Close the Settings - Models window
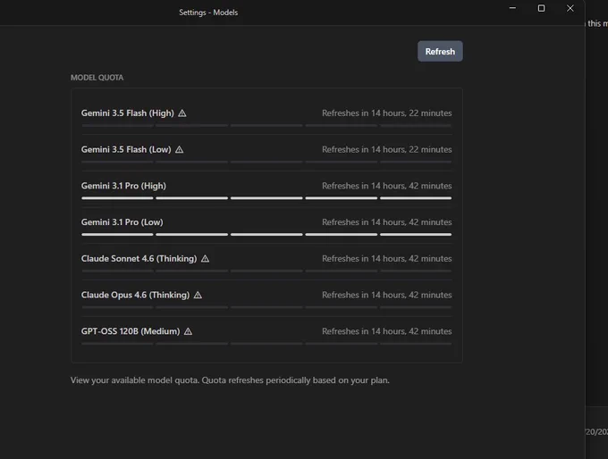The height and width of the screenshot is (459, 608). pyautogui.click(x=570, y=8)
